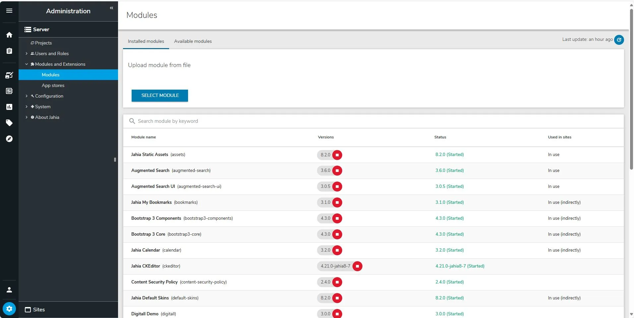Image resolution: width=634 pixels, height=318 pixels.
Task: Select the compass icon in the sidebar
Action: coord(9,138)
